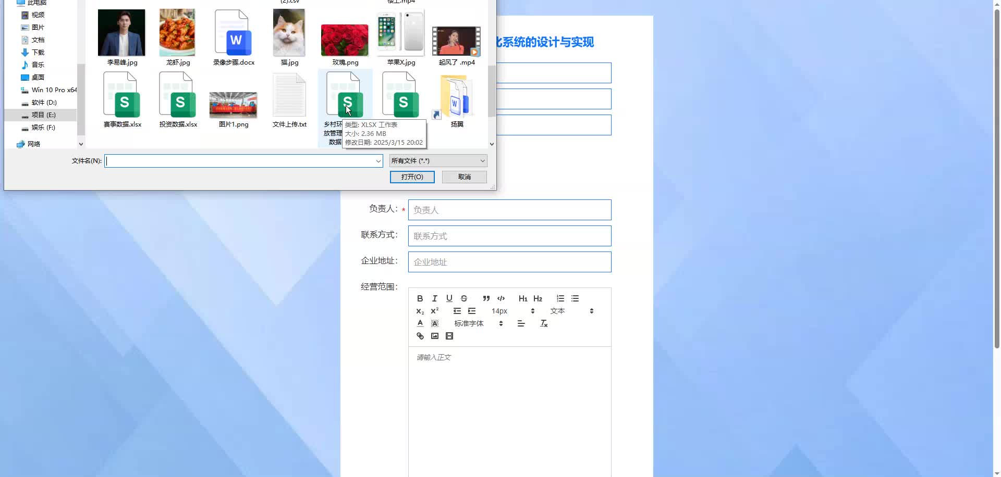
Task: Toggle italic formatting in the editor
Action: 434,298
